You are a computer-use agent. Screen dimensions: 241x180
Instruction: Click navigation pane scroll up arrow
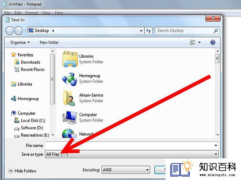point(53,51)
